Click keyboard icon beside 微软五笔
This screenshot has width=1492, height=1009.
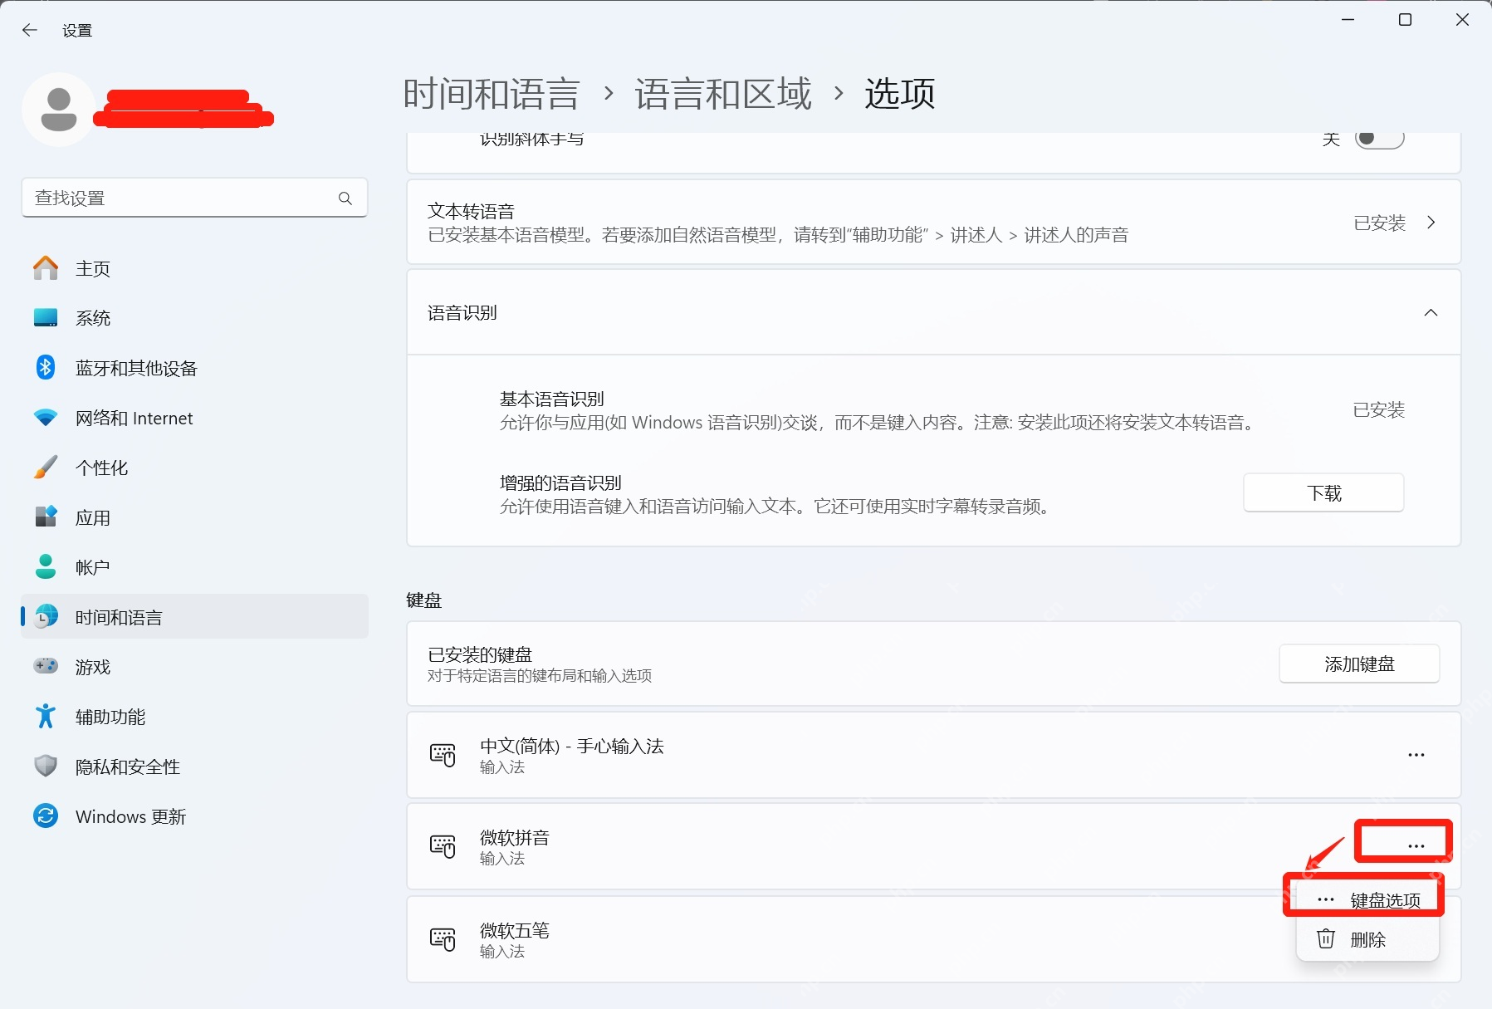coord(443,939)
